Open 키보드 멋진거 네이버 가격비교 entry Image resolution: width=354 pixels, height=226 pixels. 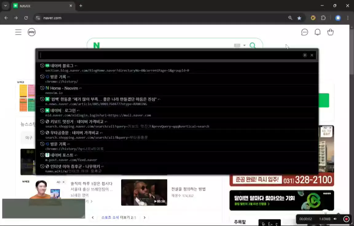tap(177, 124)
